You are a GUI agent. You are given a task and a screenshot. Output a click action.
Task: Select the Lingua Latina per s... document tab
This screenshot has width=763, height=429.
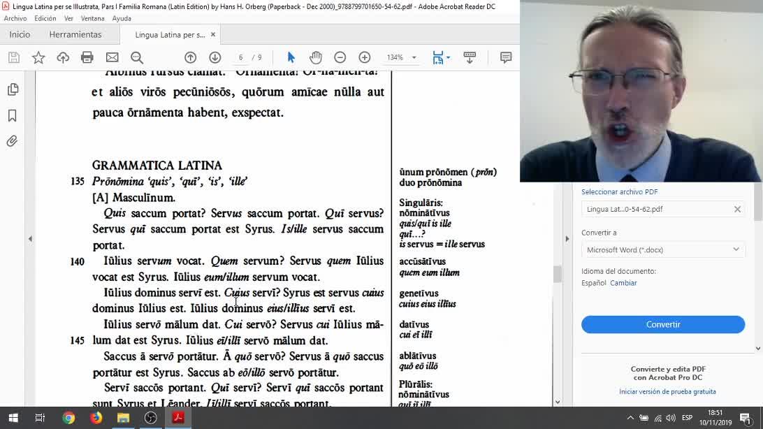(x=170, y=34)
